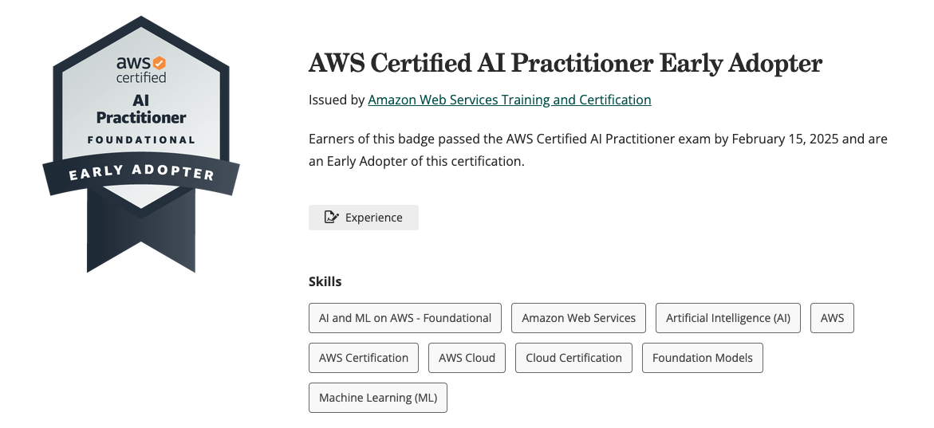934x428 pixels.
Task: Open the AWS Certification skill tag
Action: click(x=364, y=358)
